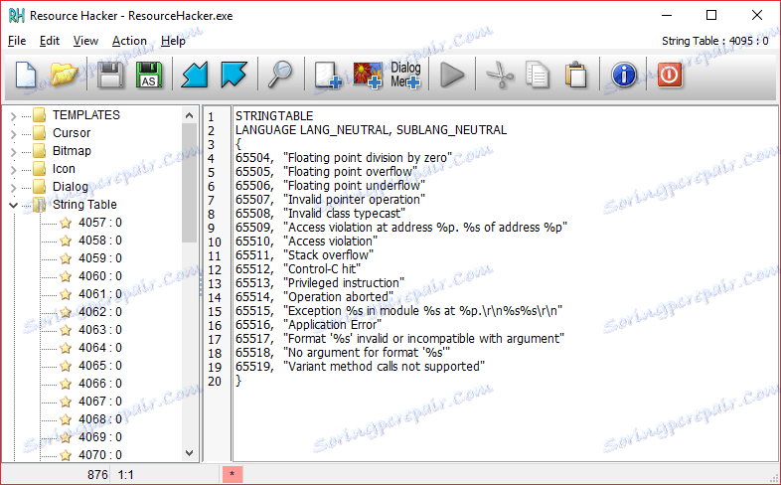The height and width of the screenshot is (485, 781).
Task: Select string table entry 4061 : 0
Action: [x=100, y=294]
